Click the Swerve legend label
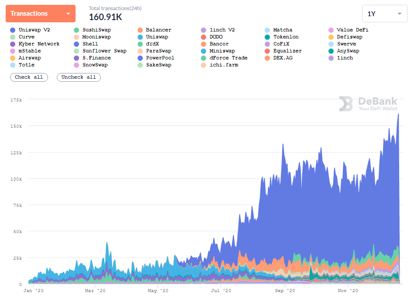The image size is (411, 303). point(346,44)
